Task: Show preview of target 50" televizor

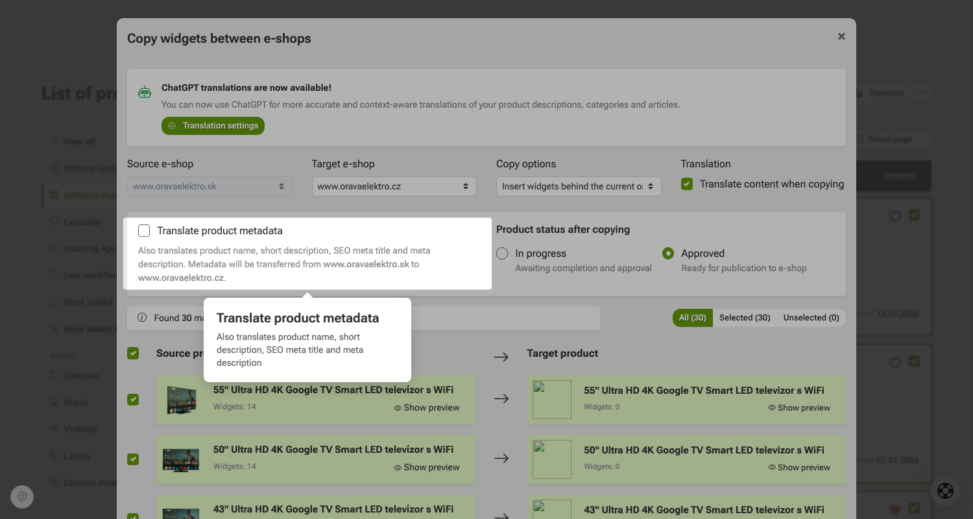Action: click(x=799, y=468)
